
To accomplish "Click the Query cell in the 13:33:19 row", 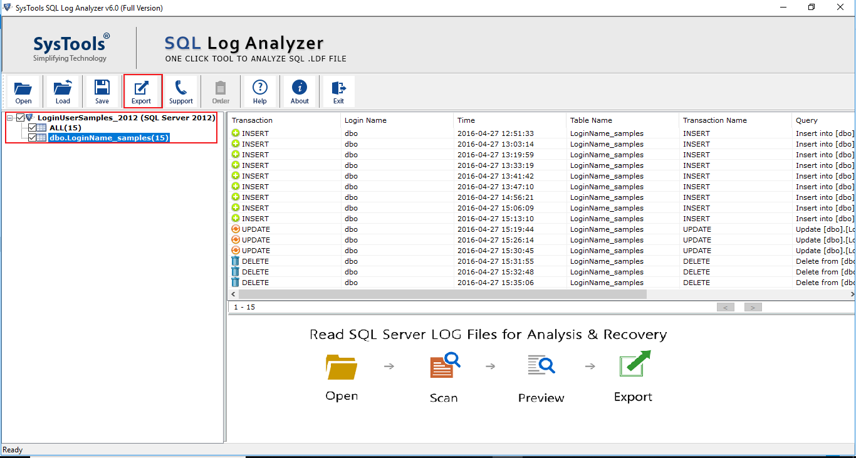I will coord(825,165).
